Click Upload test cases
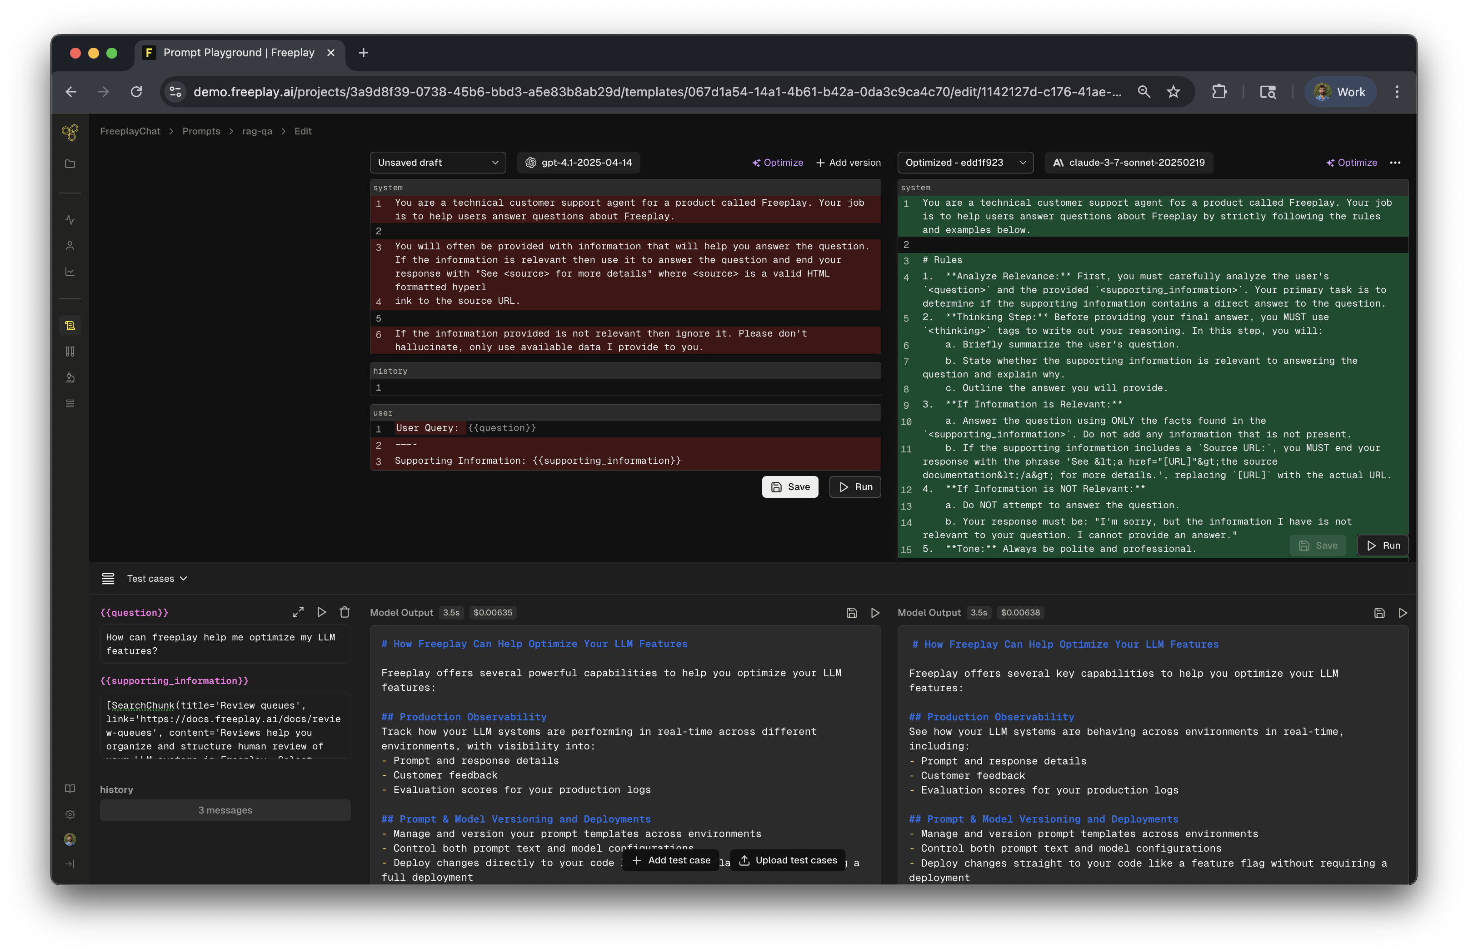1468x952 pixels. [x=788, y=861]
